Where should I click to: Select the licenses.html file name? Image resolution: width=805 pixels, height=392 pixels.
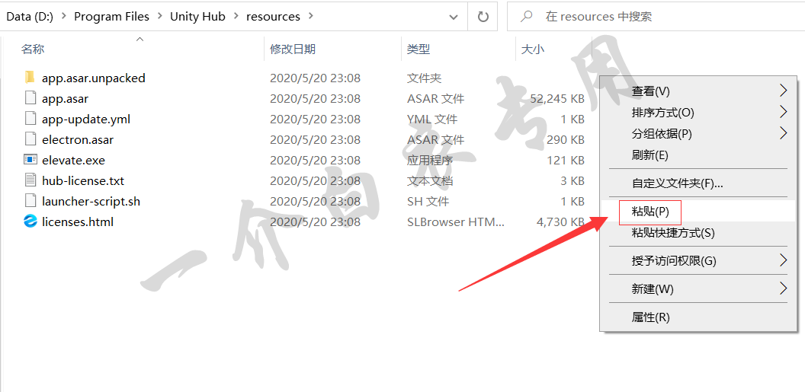coord(78,221)
